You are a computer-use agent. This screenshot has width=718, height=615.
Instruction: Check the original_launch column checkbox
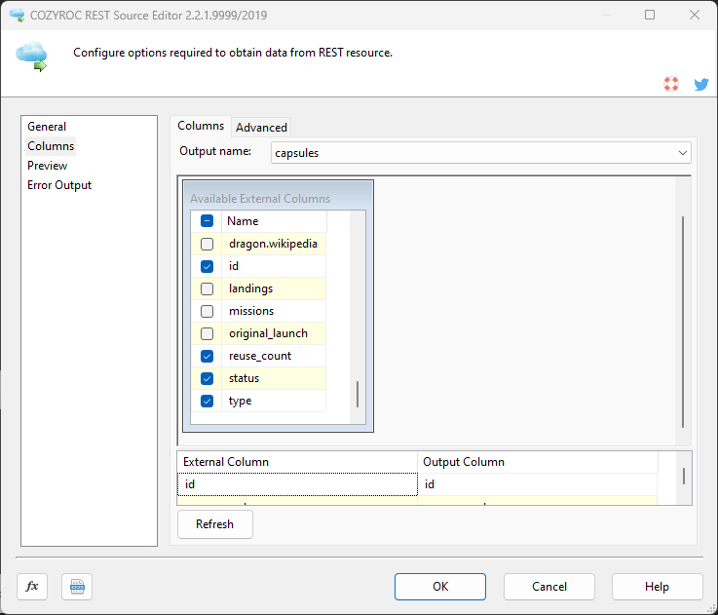pyautogui.click(x=207, y=333)
